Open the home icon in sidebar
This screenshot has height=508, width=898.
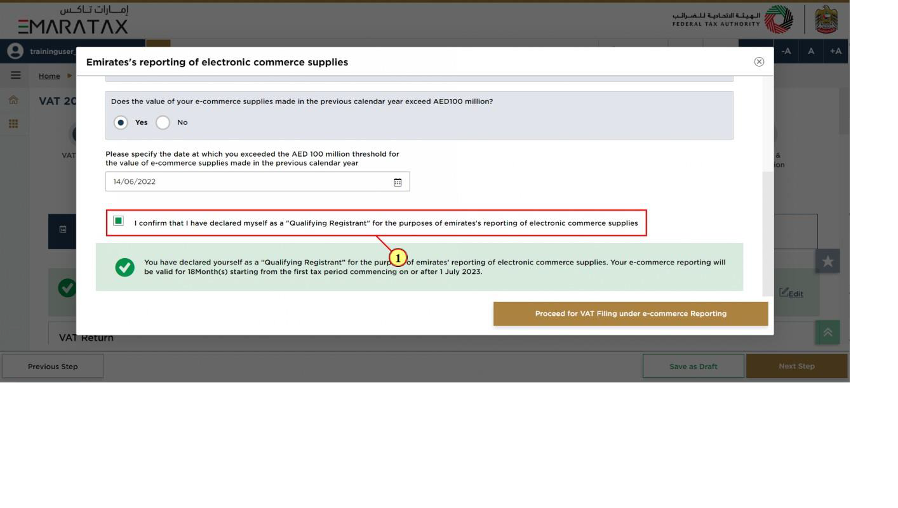pos(13,100)
